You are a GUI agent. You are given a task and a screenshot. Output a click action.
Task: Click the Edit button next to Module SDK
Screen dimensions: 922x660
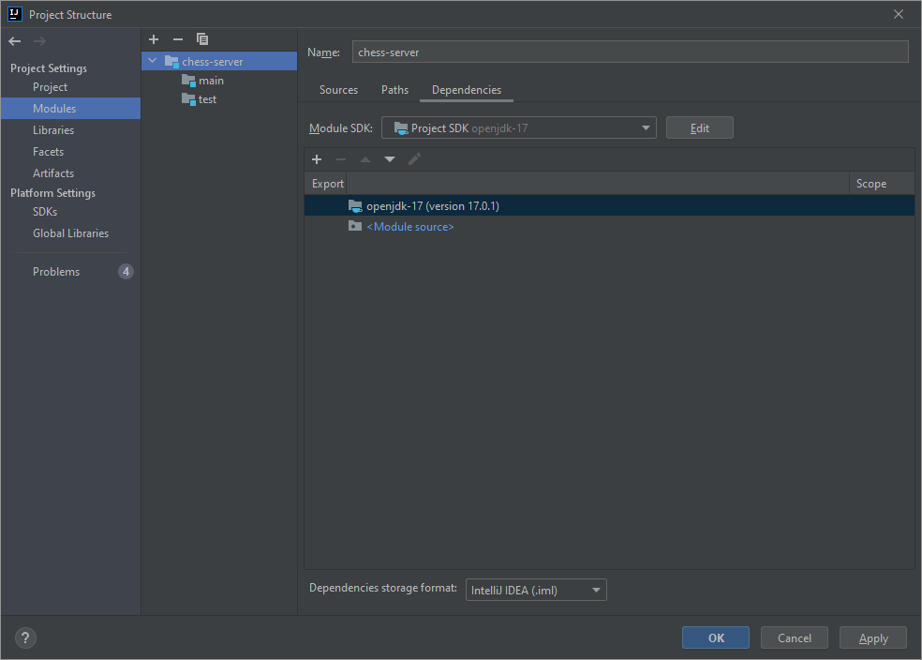pos(699,127)
